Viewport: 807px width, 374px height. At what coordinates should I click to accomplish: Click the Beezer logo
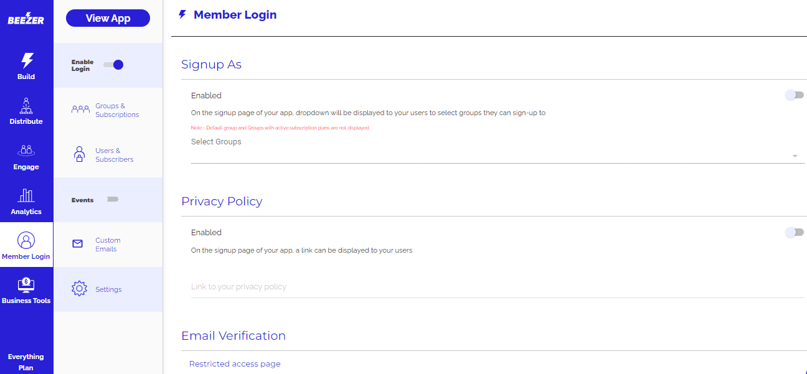point(26,19)
